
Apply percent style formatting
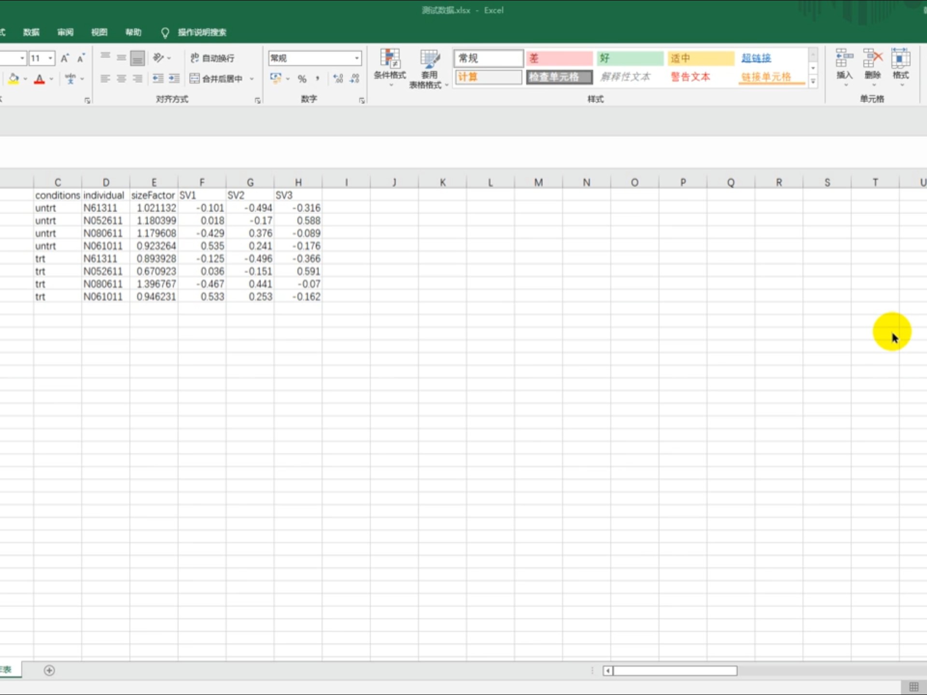302,79
